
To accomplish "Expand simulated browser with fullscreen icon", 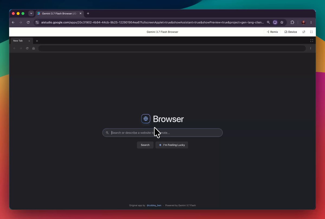I will click(312, 41).
